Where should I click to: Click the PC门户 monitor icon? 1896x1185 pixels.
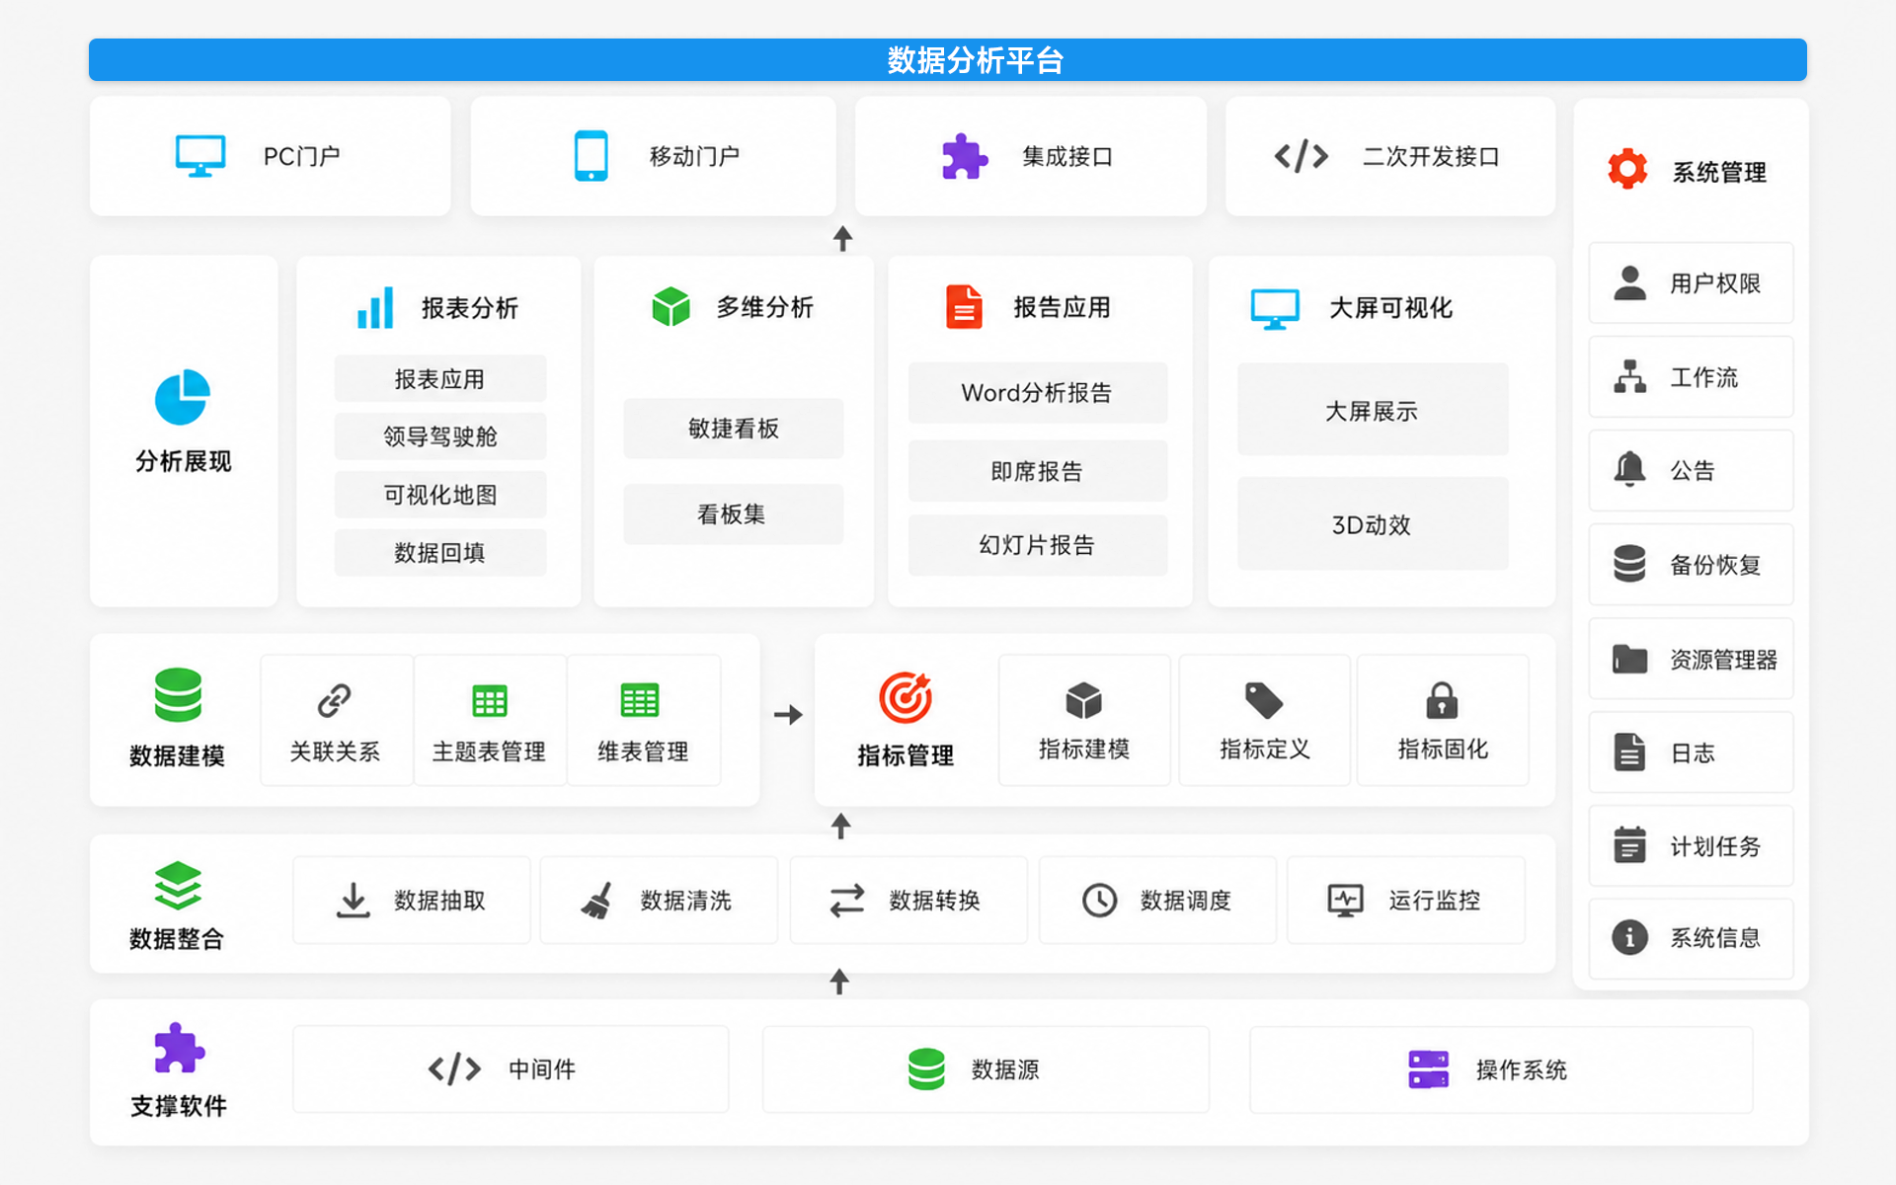tap(200, 156)
